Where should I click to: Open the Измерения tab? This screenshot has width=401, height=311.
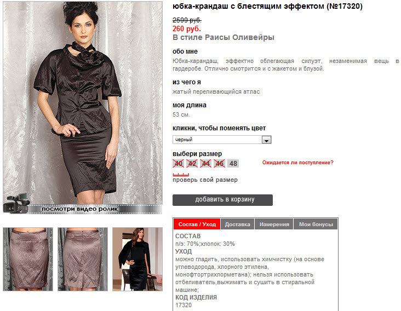274,224
